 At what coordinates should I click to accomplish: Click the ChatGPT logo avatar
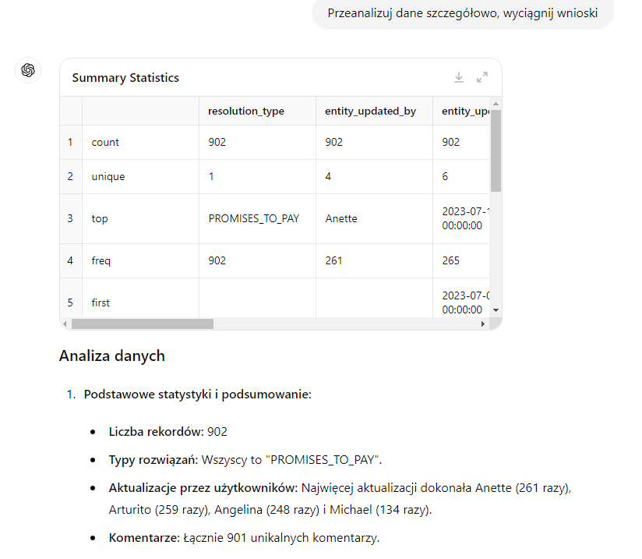[28, 70]
